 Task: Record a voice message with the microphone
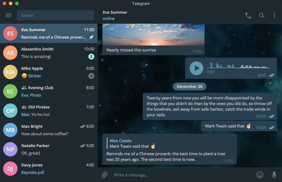pyautogui.click(x=274, y=175)
